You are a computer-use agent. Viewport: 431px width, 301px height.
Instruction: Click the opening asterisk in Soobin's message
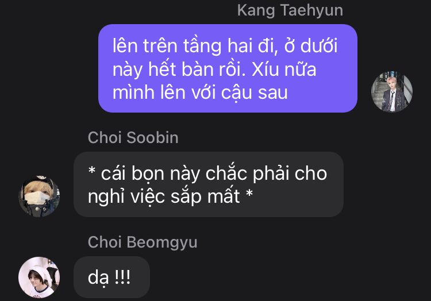click(x=92, y=171)
